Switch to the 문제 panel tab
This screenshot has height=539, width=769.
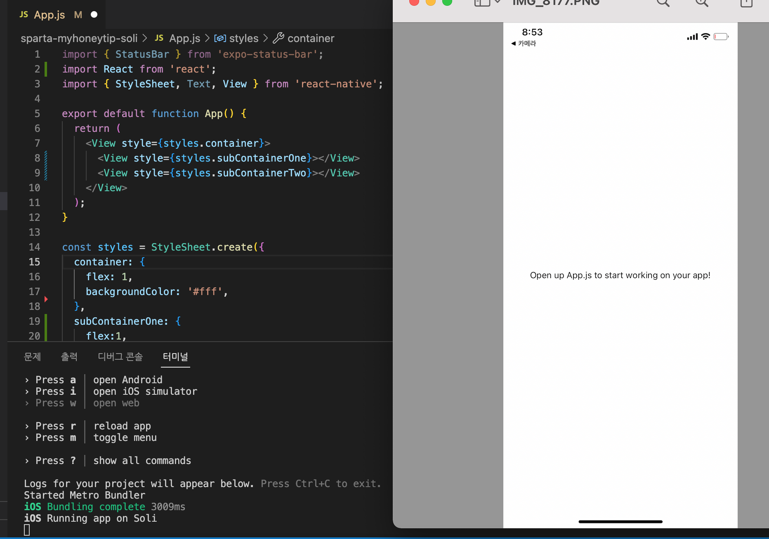click(x=33, y=357)
